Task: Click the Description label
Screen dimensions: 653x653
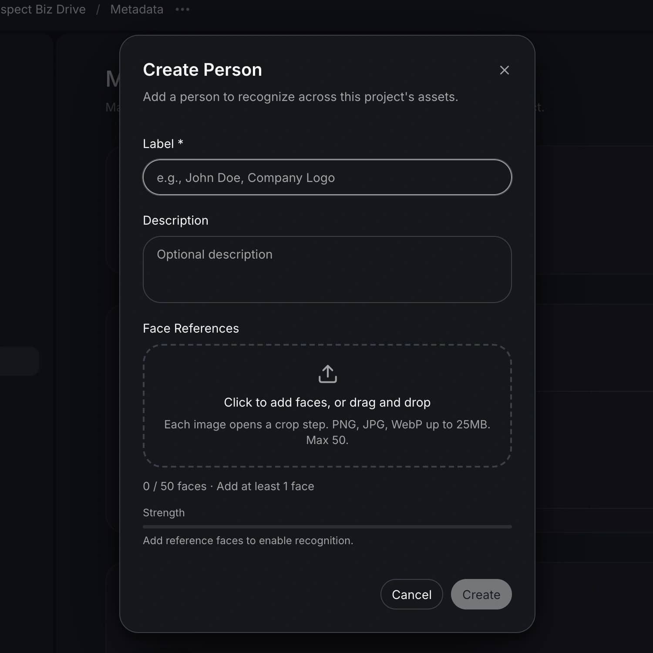Action: (x=175, y=220)
